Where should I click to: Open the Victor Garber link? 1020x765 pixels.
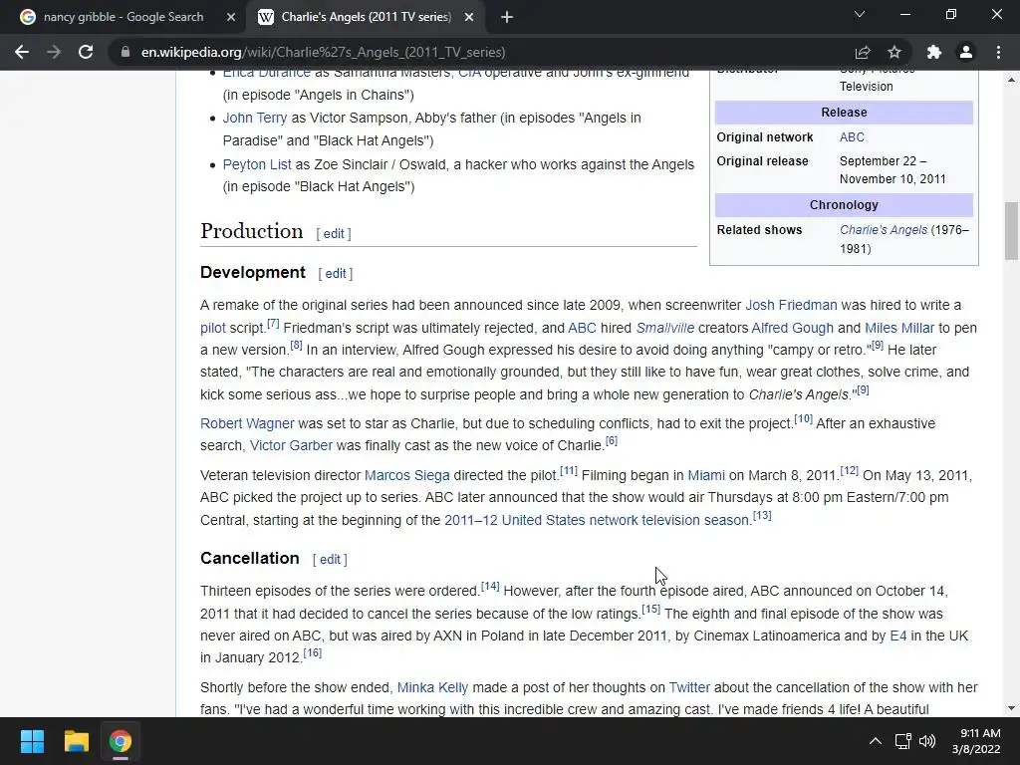point(291,445)
